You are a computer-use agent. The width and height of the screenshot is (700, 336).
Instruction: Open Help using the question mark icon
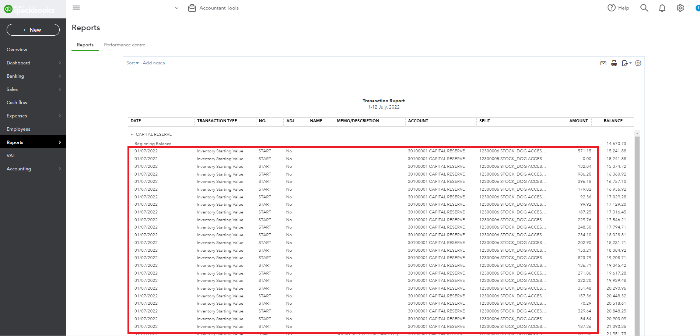(612, 7)
